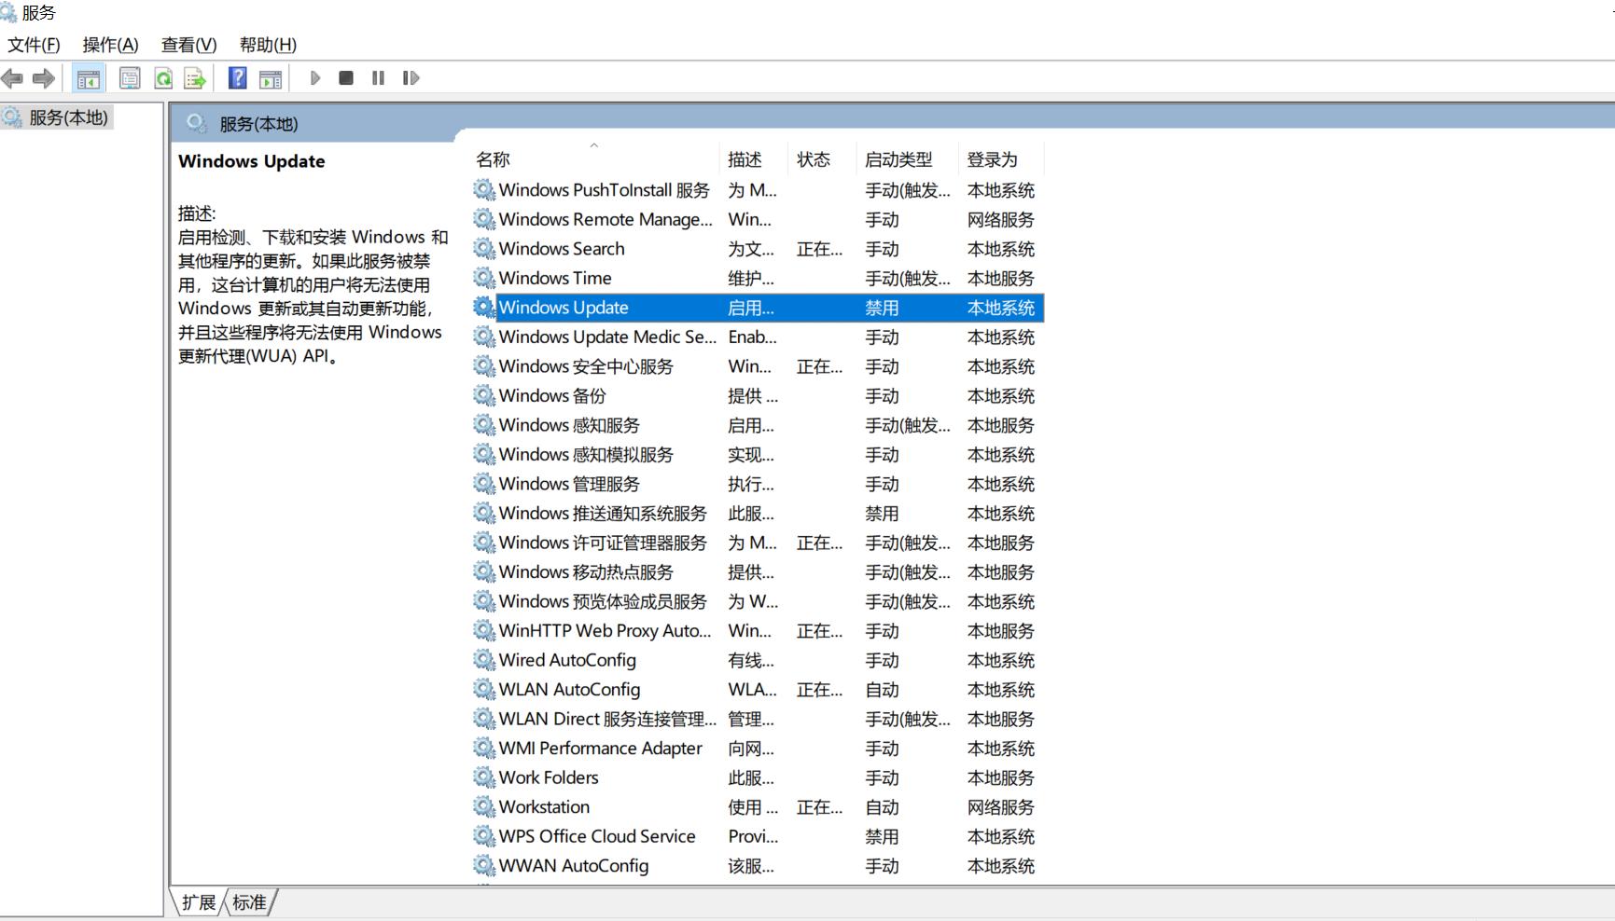This screenshot has height=921, width=1615.
Task: Click the restart service icon
Action: pyautogui.click(x=410, y=78)
